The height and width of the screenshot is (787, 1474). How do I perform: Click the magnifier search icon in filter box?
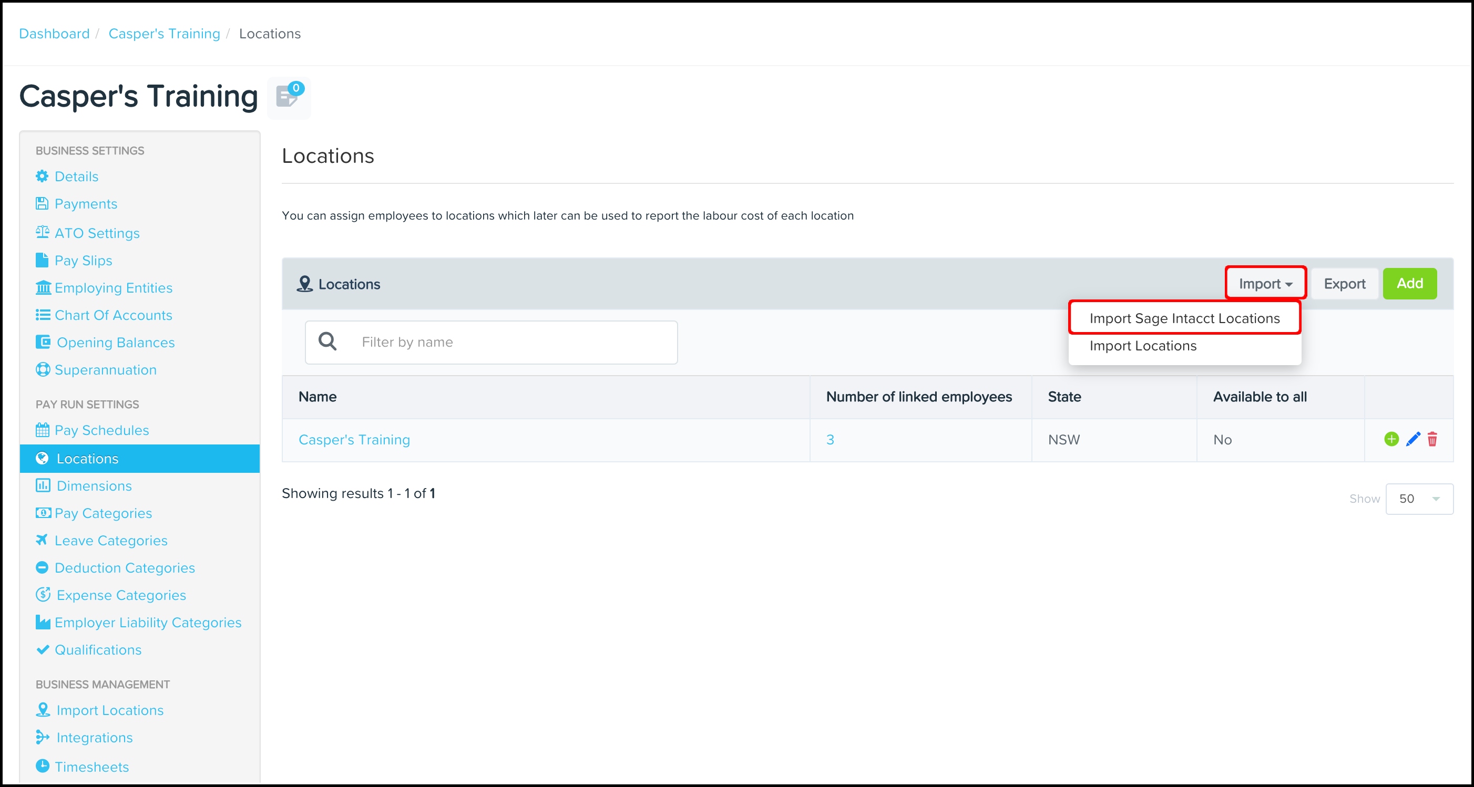tap(327, 342)
